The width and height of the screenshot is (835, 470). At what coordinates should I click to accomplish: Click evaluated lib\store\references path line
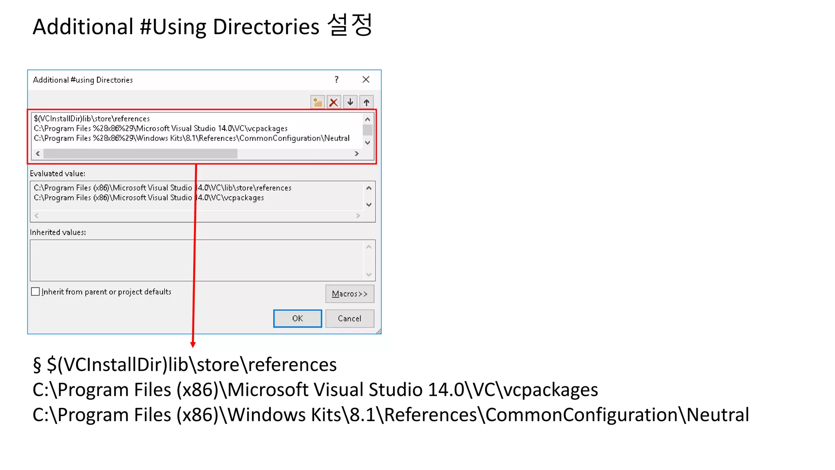tap(163, 188)
